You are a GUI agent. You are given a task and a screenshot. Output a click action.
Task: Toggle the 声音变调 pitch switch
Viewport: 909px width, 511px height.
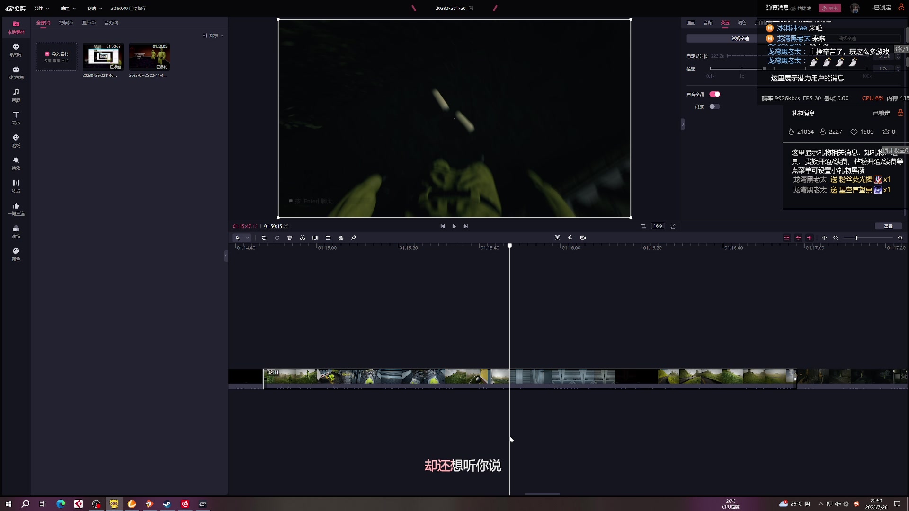click(x=714, y=94)
